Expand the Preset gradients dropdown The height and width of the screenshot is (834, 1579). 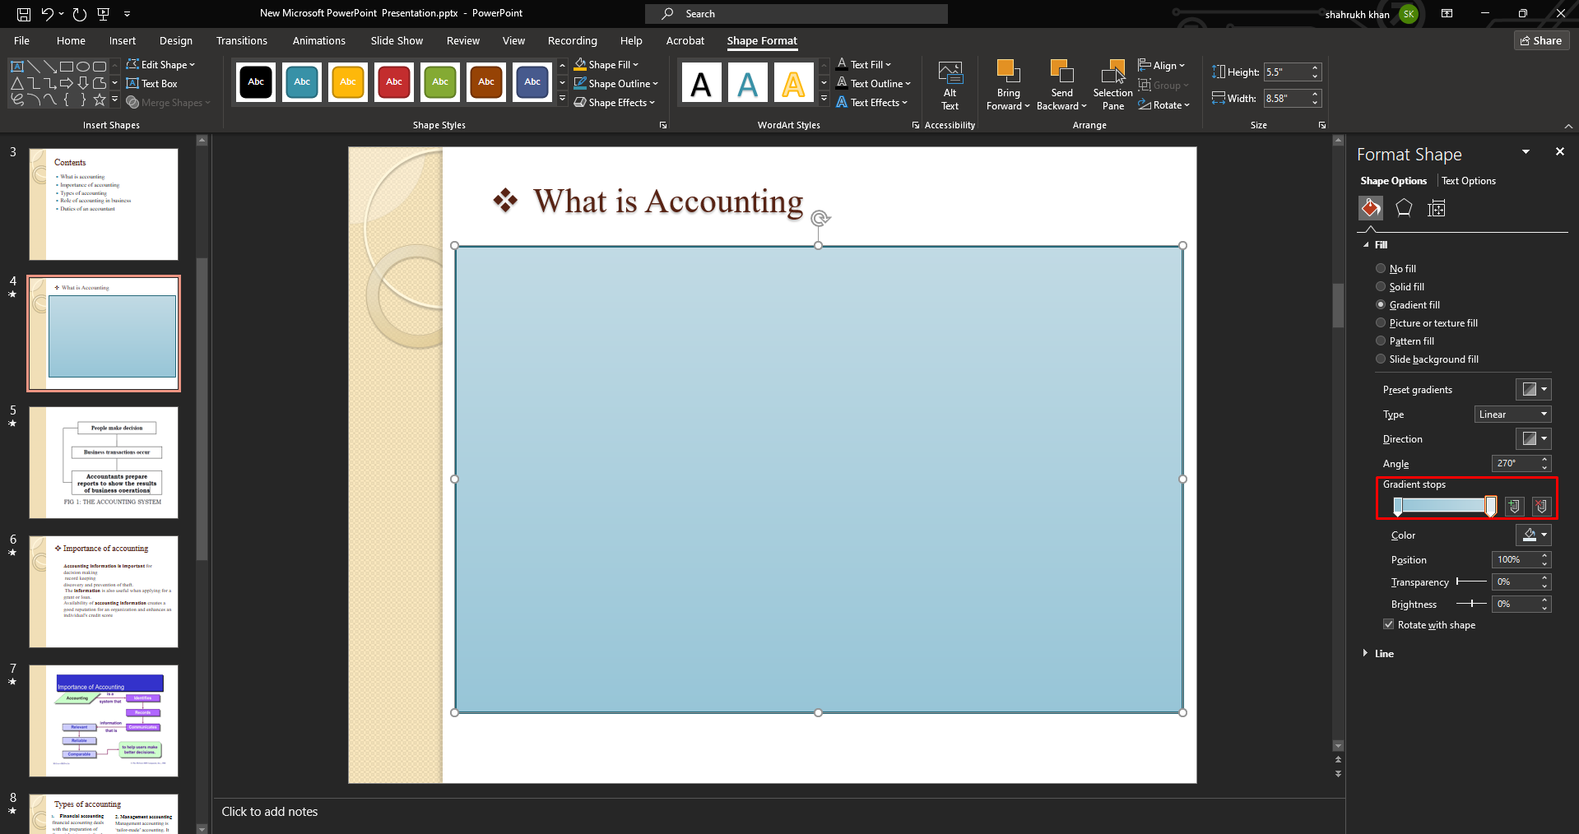pos(1534,389)
